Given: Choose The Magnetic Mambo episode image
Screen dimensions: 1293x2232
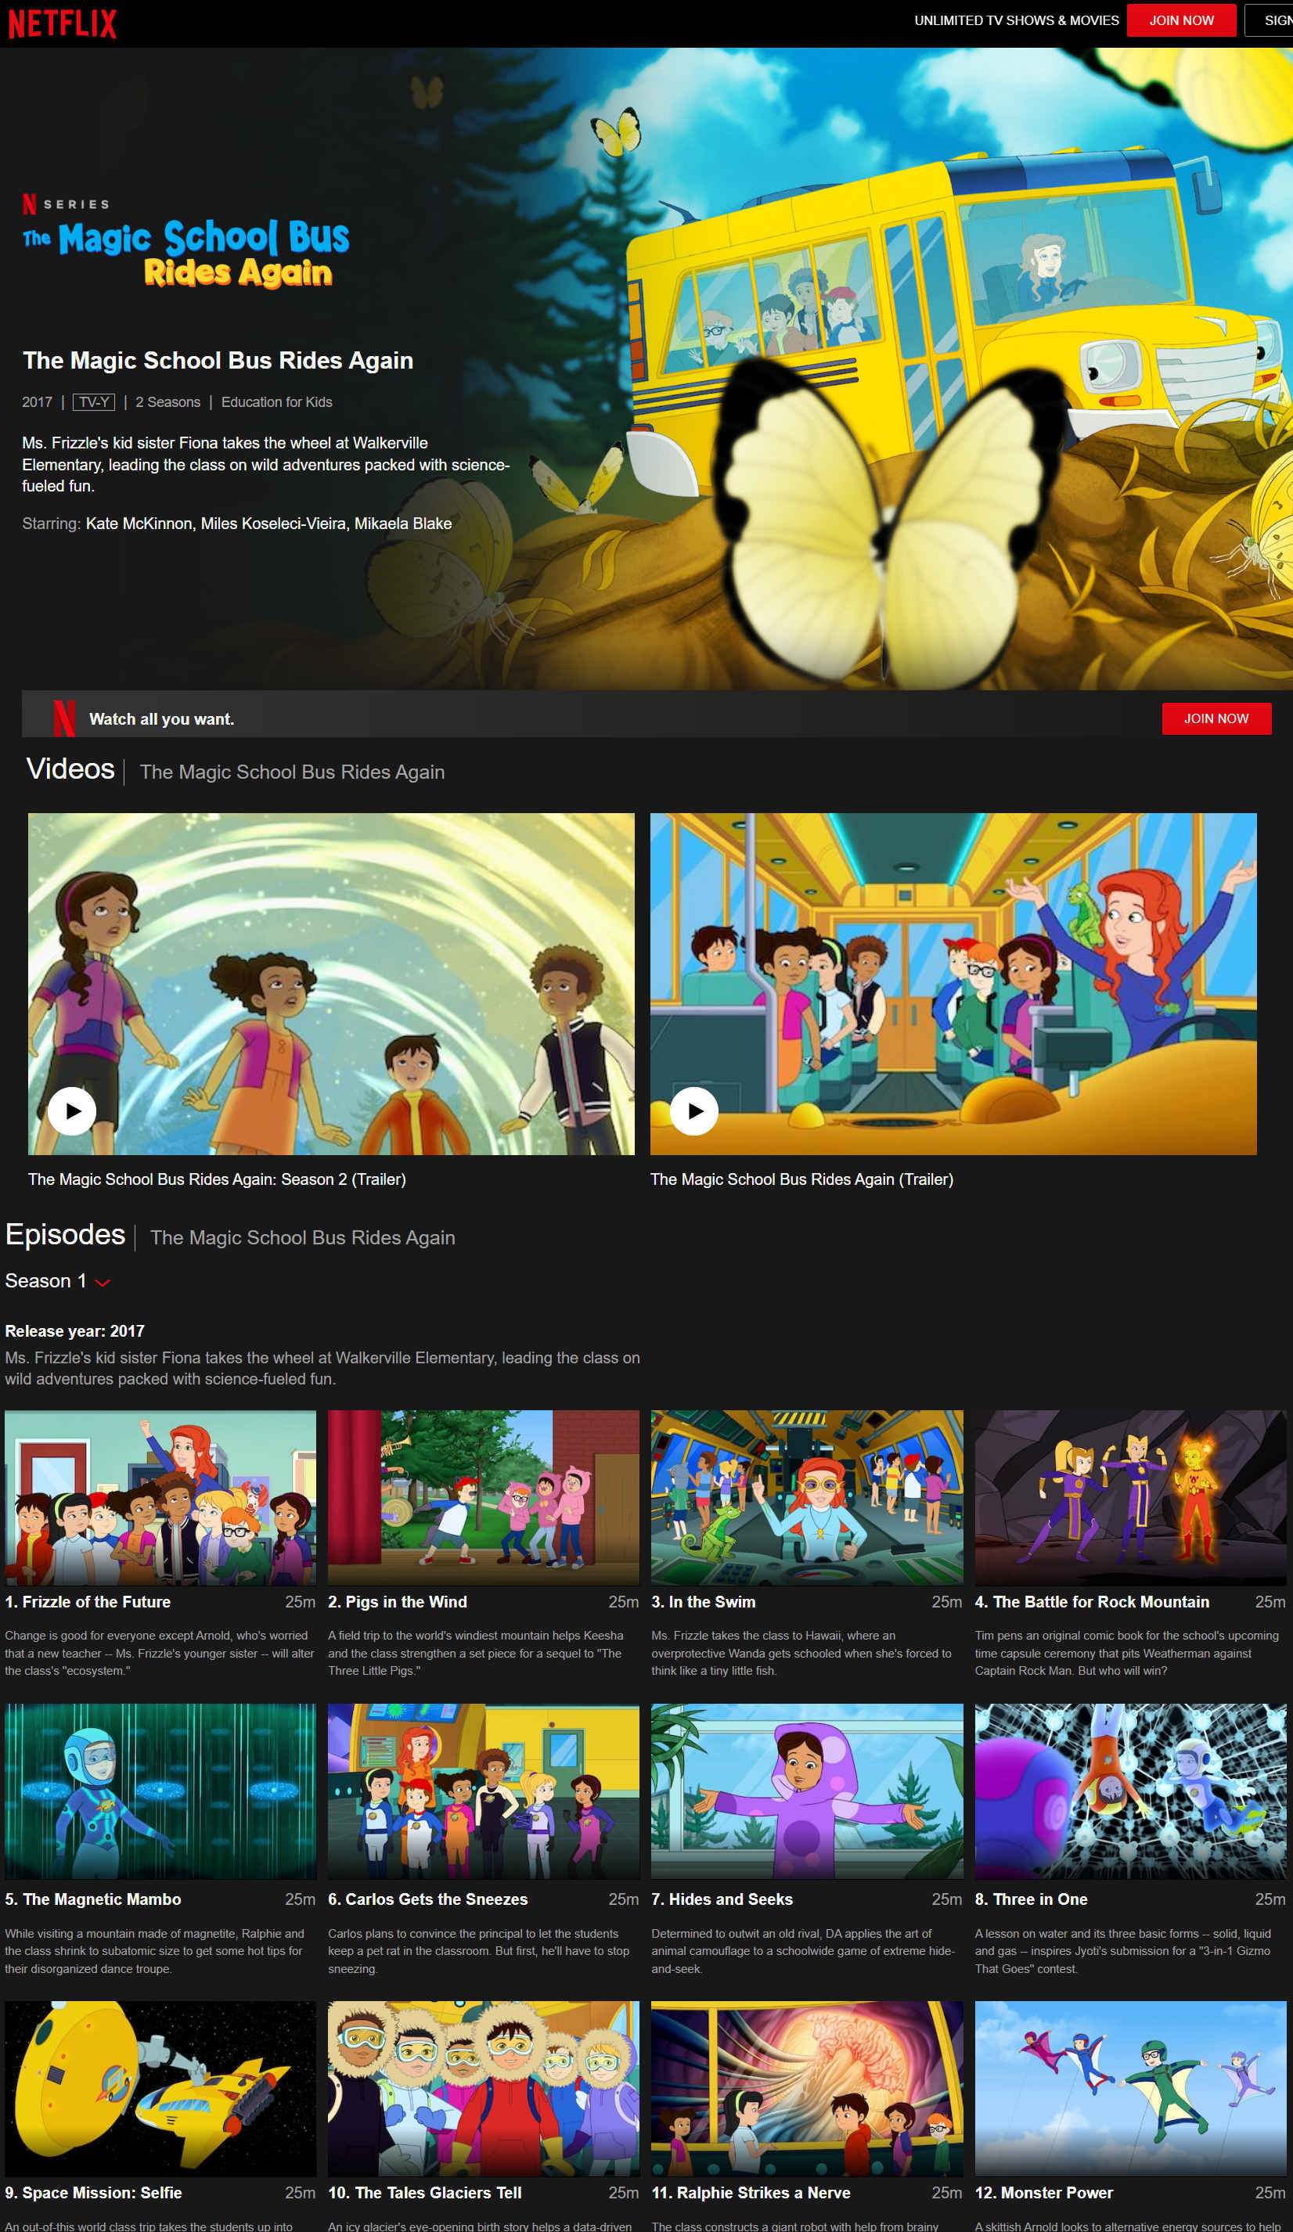Looking at the screenshot, I should point(160,1791).
